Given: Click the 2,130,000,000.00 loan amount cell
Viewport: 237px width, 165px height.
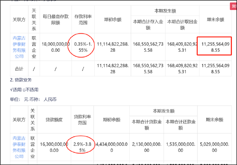Looking at the screenshot, I should tap(147, 147).
